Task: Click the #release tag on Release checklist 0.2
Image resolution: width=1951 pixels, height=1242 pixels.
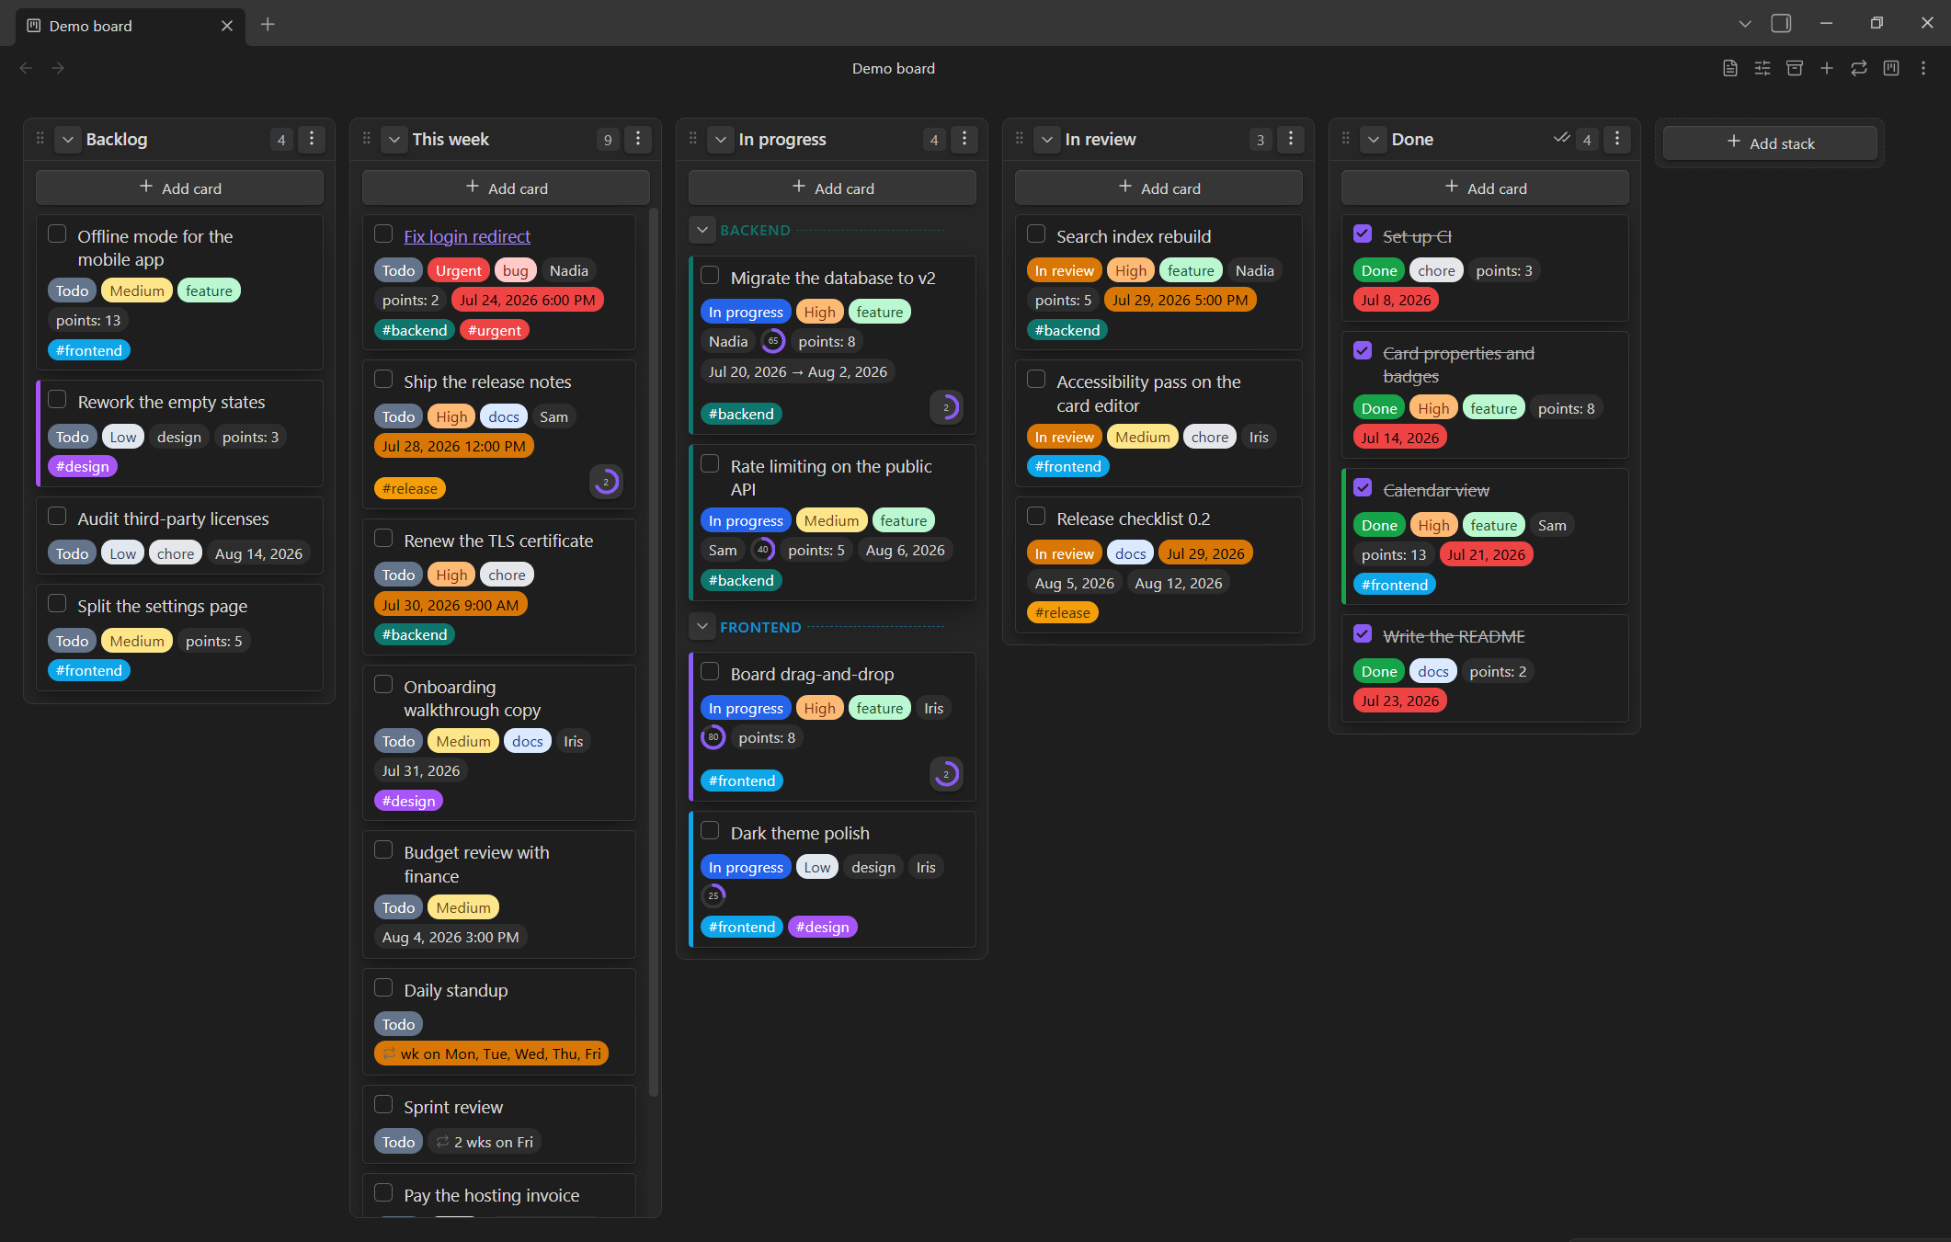Action: [1063, 612]
